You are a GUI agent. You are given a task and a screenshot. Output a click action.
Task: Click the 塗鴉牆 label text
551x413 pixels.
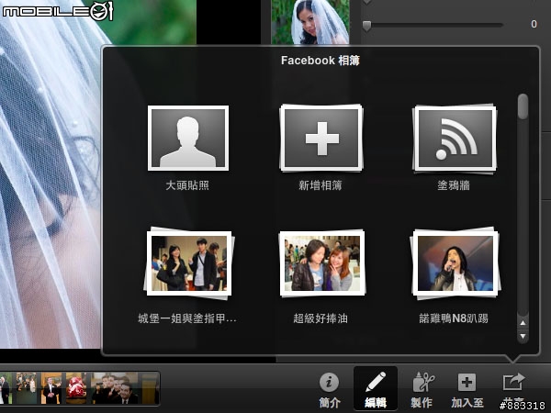454,185
